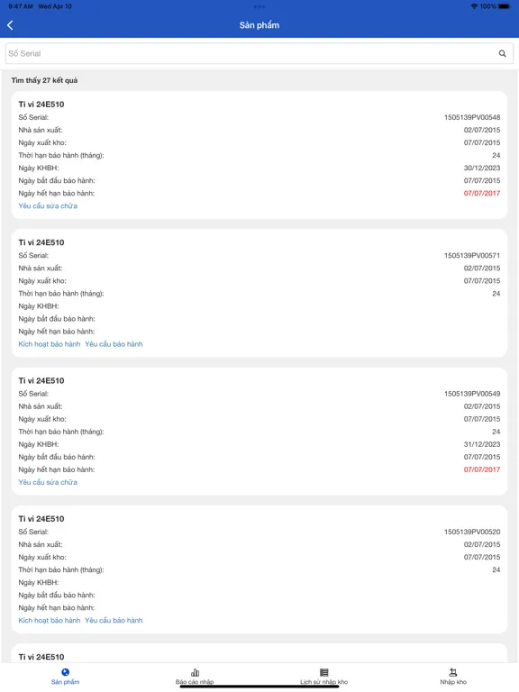Viewport: 519px width, 692px height.
Task: Select the Lịch sử nhập kho tab label
Action: click(324, 682)
